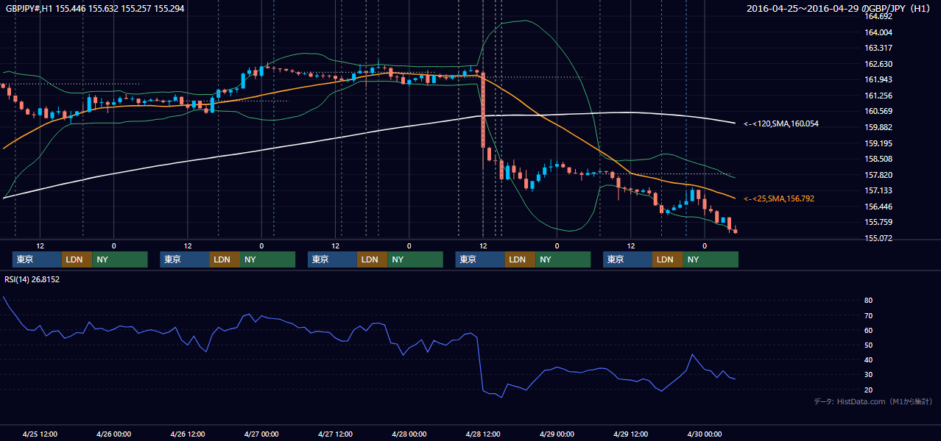This screenshot has width=941, height=441.
Task: Click RSI scale value 60
Action: (869, 330)
